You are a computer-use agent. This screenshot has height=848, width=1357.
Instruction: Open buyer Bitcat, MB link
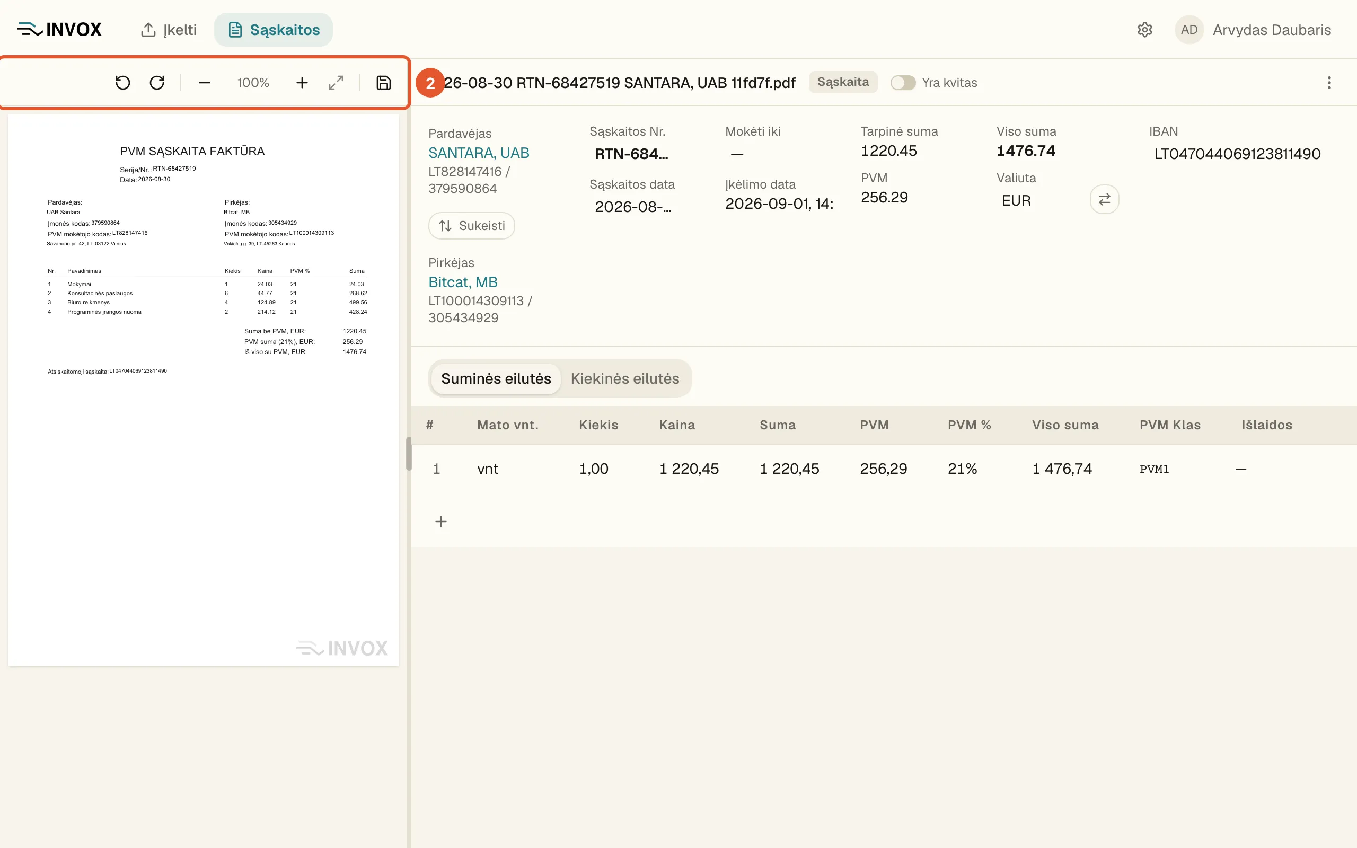click(x=463, y=282)
